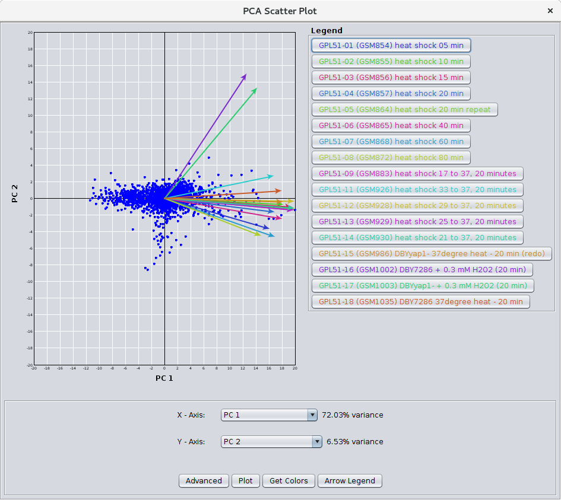
Task: Click GPL51-07 heat shock 60 min entry
Action: 391,142
